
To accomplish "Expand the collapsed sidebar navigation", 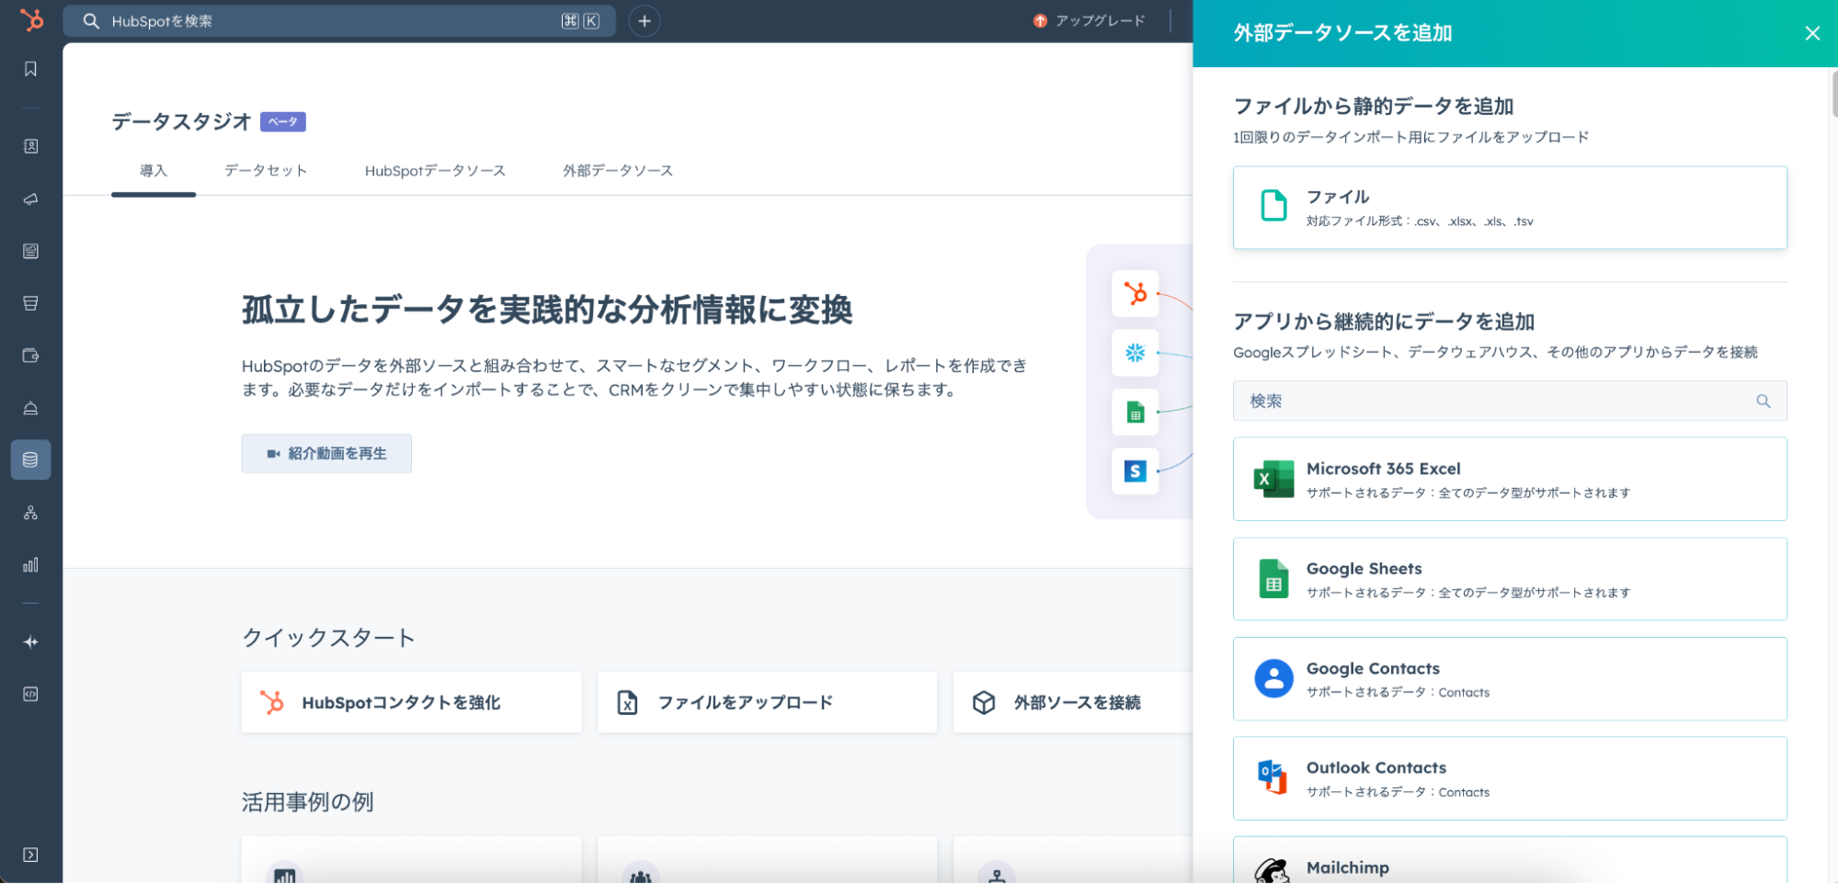I will tap(30, 855).
